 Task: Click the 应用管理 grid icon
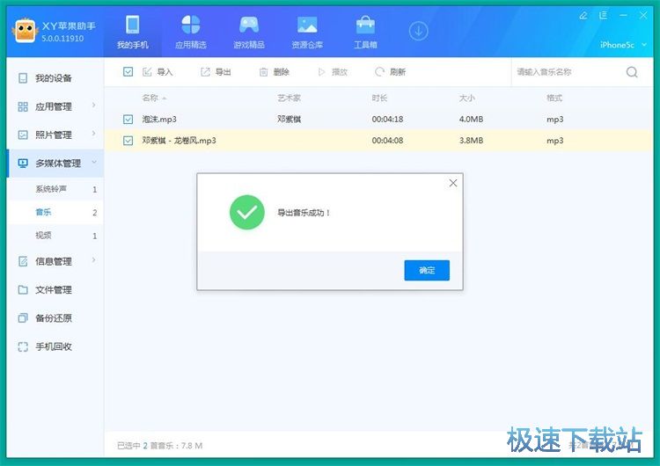click(x=23, y=106)
